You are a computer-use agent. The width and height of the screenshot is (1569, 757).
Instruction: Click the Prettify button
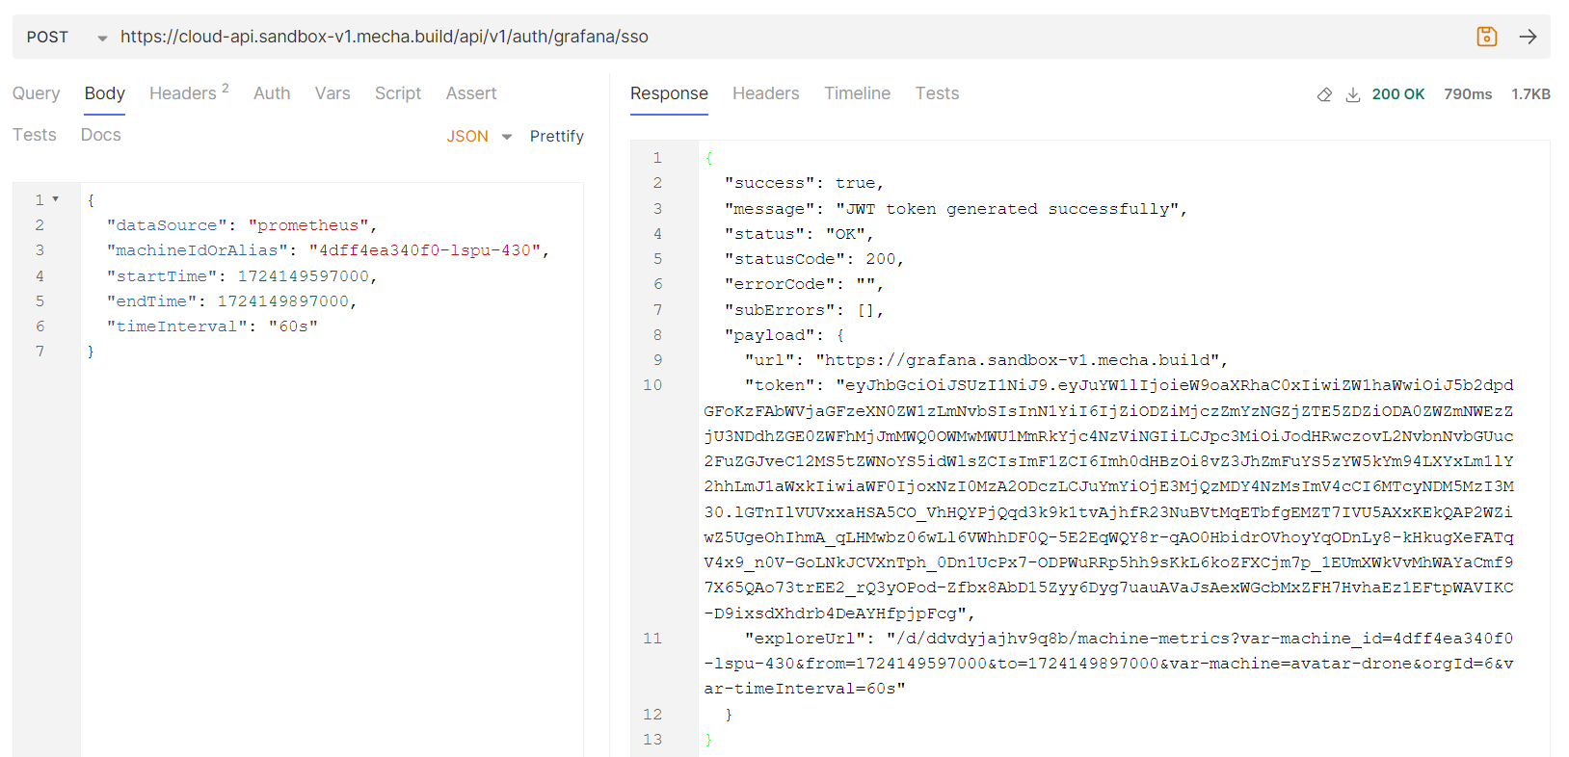coord(557,136)
